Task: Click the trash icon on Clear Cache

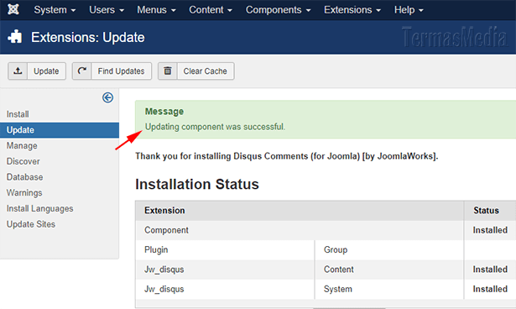Action: click(x=168, y=71)
